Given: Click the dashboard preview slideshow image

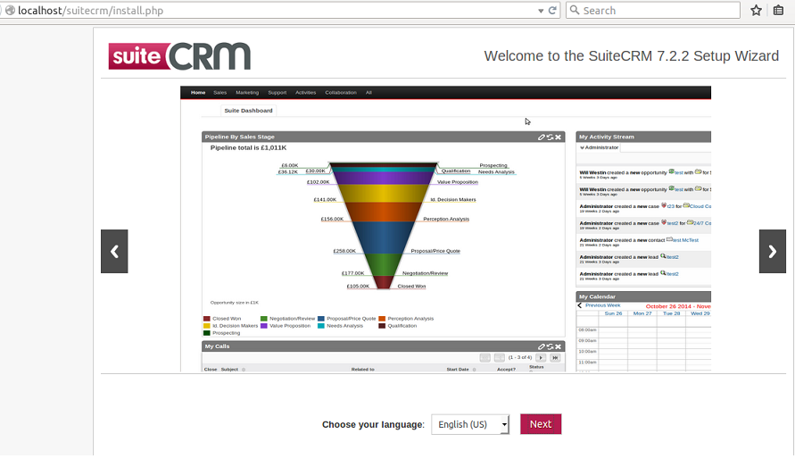Looking at the screenshot, I should pos(445,229).
